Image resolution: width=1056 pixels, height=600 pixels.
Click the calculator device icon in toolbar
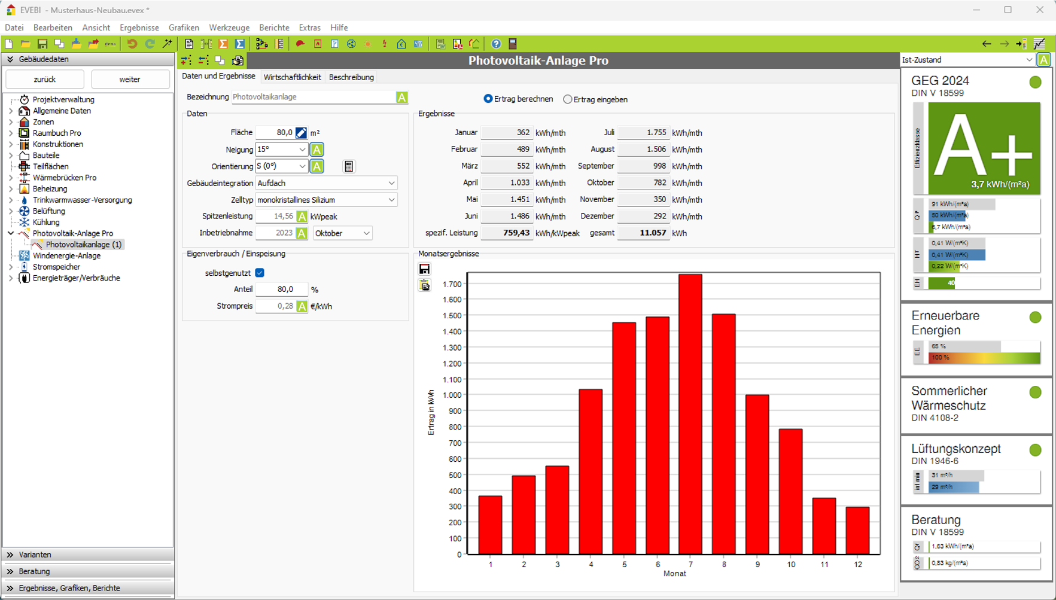point(513,44)
